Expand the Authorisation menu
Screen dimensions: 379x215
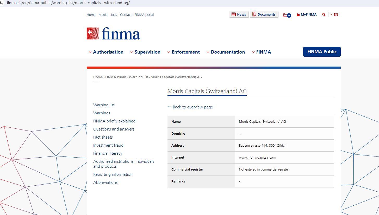coord(106,52)
